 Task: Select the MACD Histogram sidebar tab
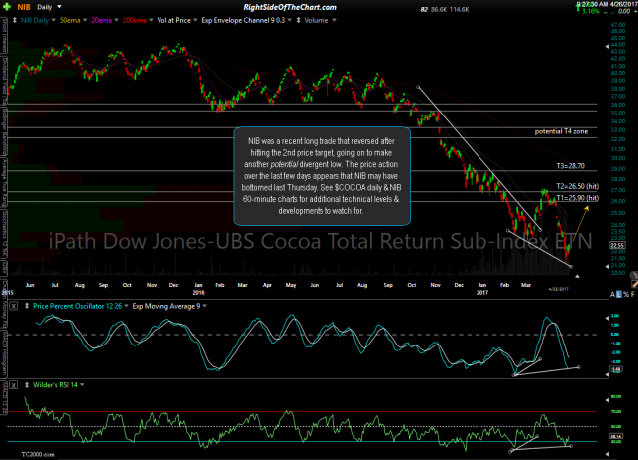click(4, 354)
